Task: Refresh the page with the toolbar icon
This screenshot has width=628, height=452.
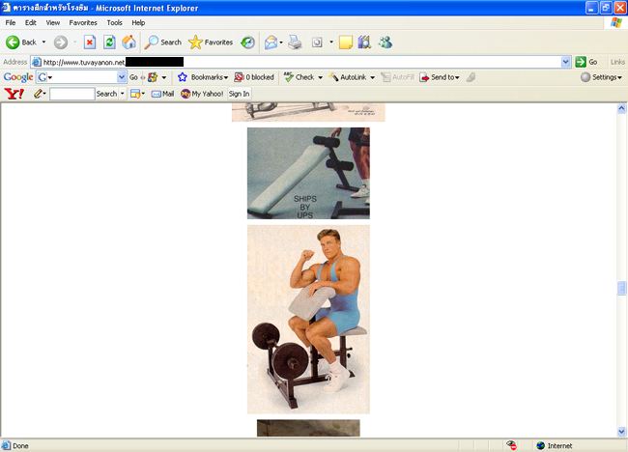Action: (109, 42)
